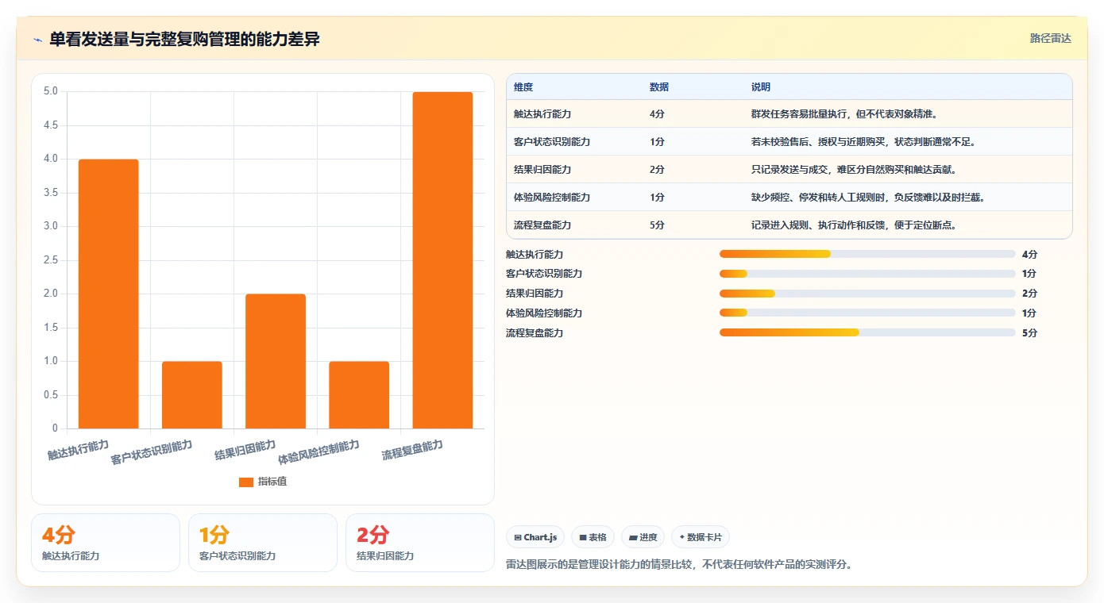Click the 5分 value in table's 流程复盘能力 row
Image resolution: width=1104 pixels, height=603 pixels.
(x=657, y=225)
